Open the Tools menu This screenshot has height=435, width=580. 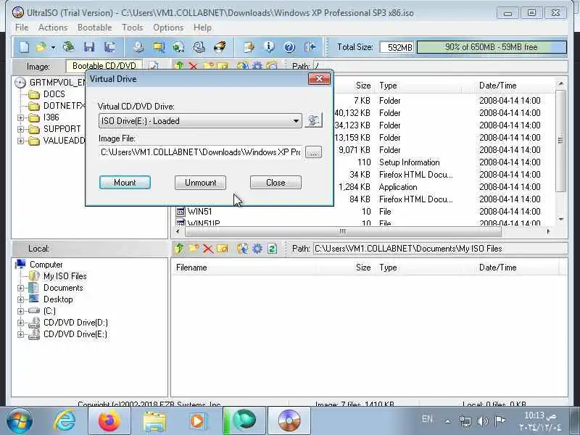(133, 28)
